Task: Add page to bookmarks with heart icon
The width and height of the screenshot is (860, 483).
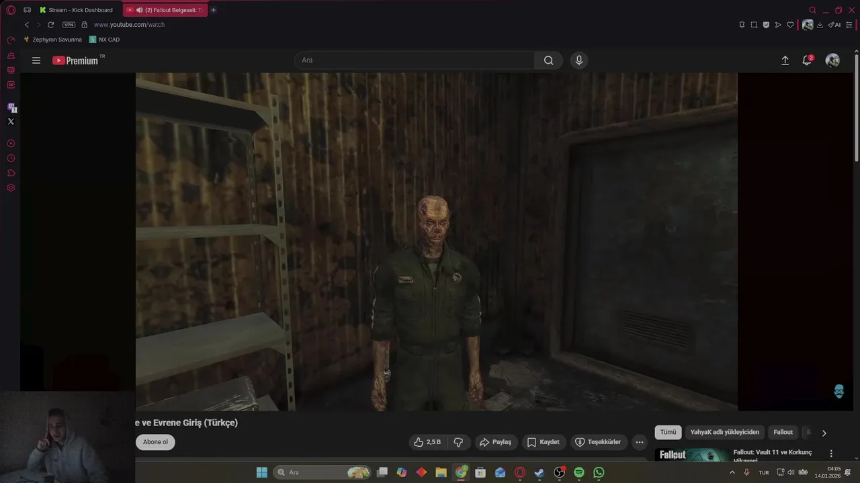Action: tap(790, 25)
